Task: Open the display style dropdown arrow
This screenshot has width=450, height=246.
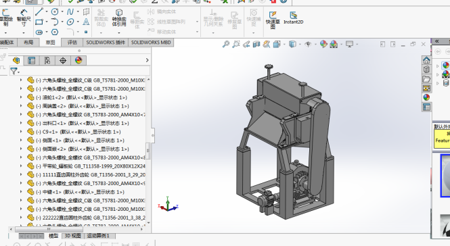Action: 300,44
